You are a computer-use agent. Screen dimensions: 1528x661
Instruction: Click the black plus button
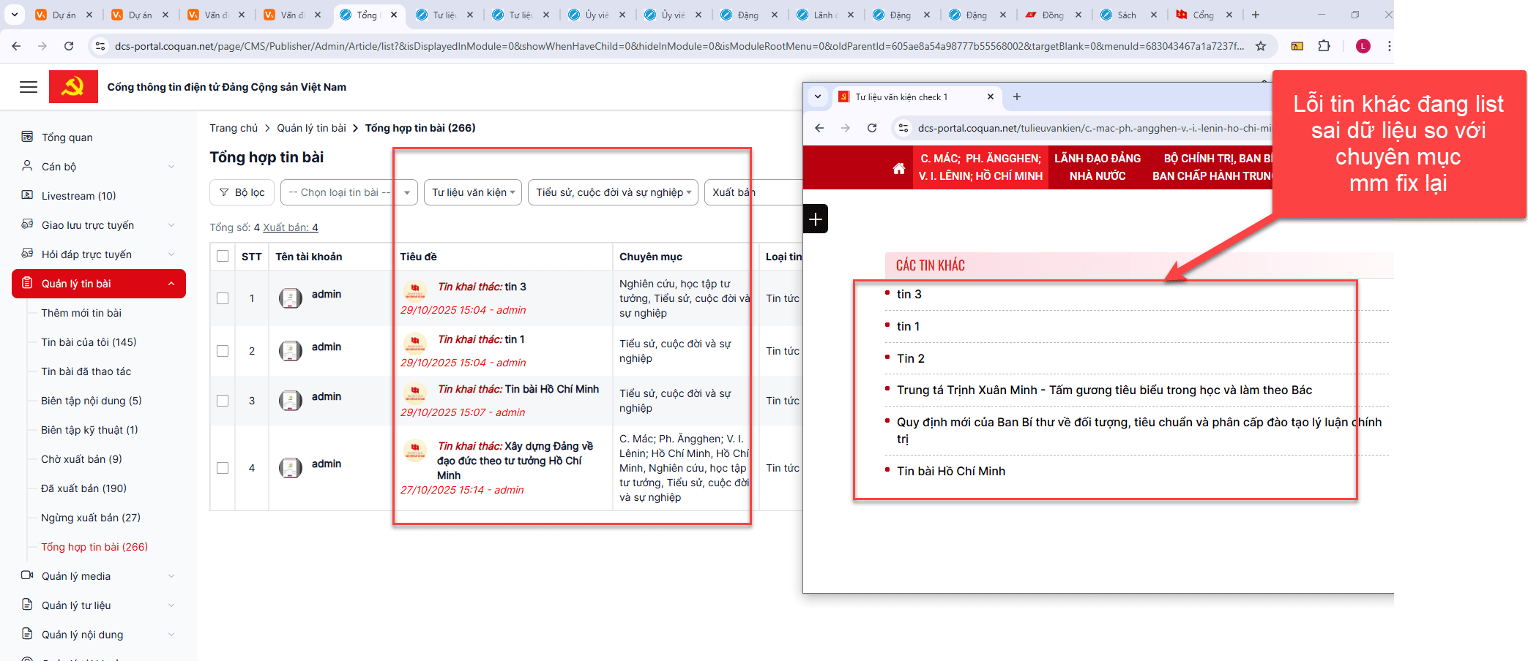(816, 219)
